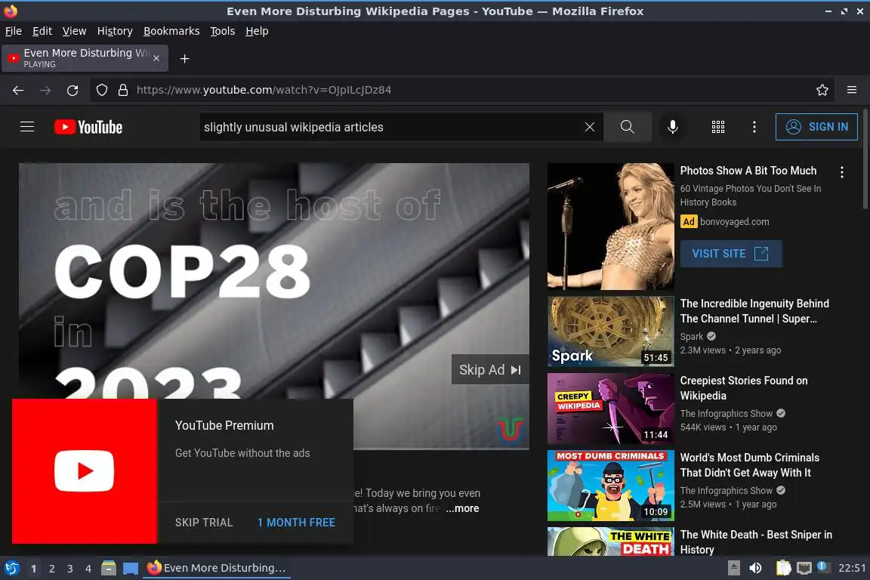Start voice search with microphone icon
The image size is (870, 580).
[672, 127]
